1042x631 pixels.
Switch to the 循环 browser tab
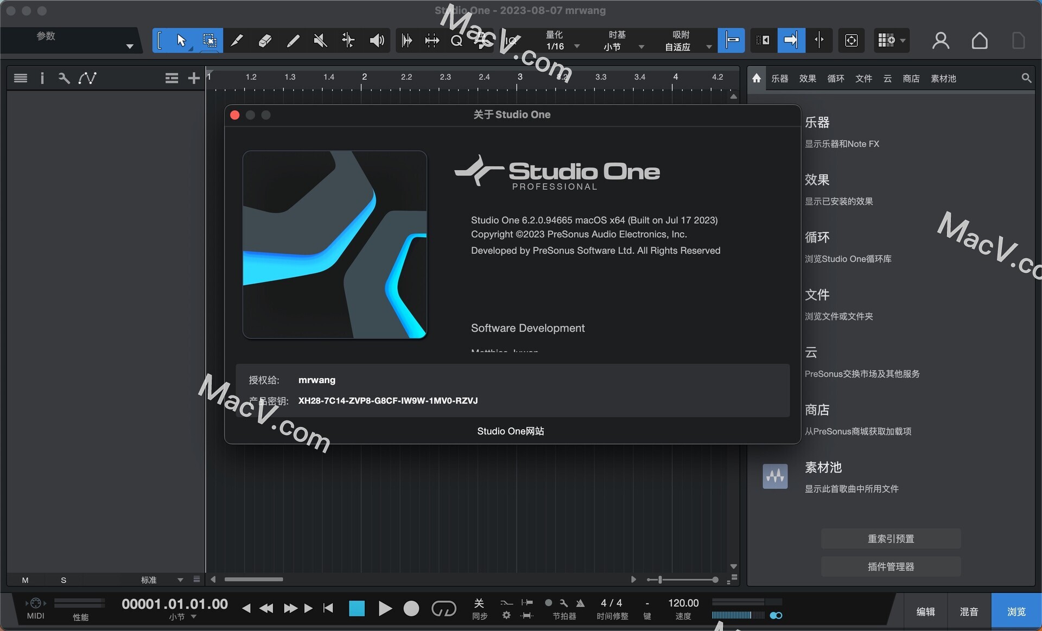[x=836, y=79]
